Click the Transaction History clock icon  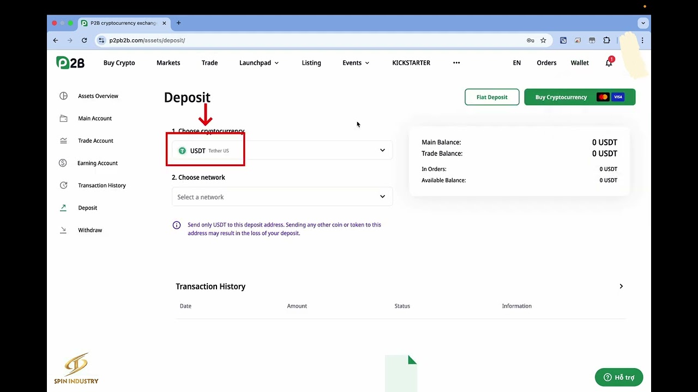63,185
